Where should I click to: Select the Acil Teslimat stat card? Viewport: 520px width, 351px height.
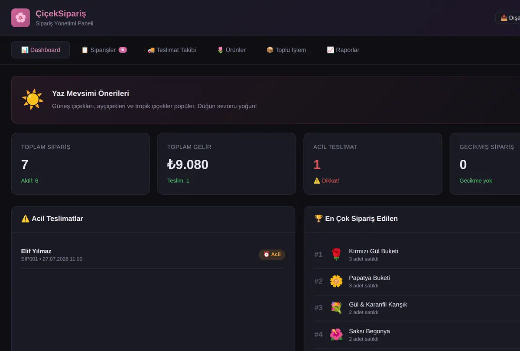click(373, 164)
